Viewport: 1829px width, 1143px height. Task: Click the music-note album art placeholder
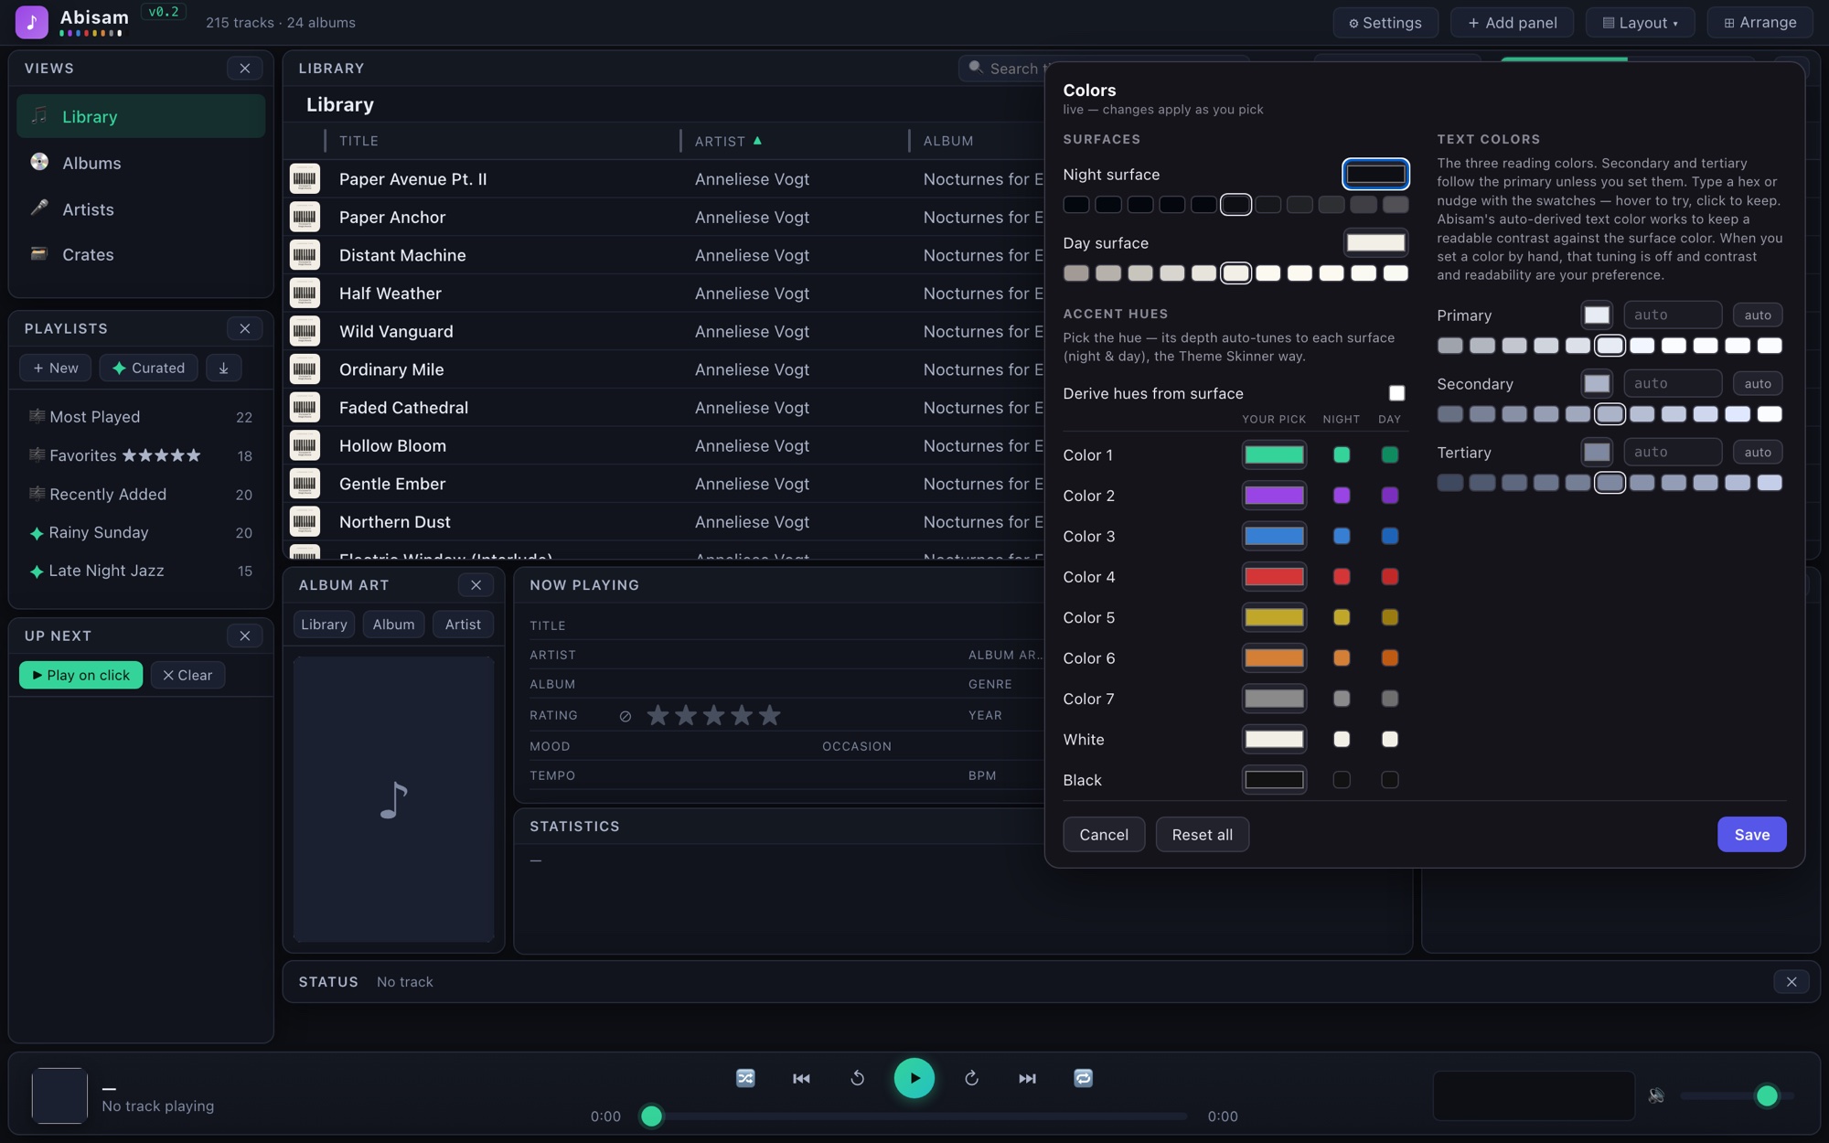point(394,799)
